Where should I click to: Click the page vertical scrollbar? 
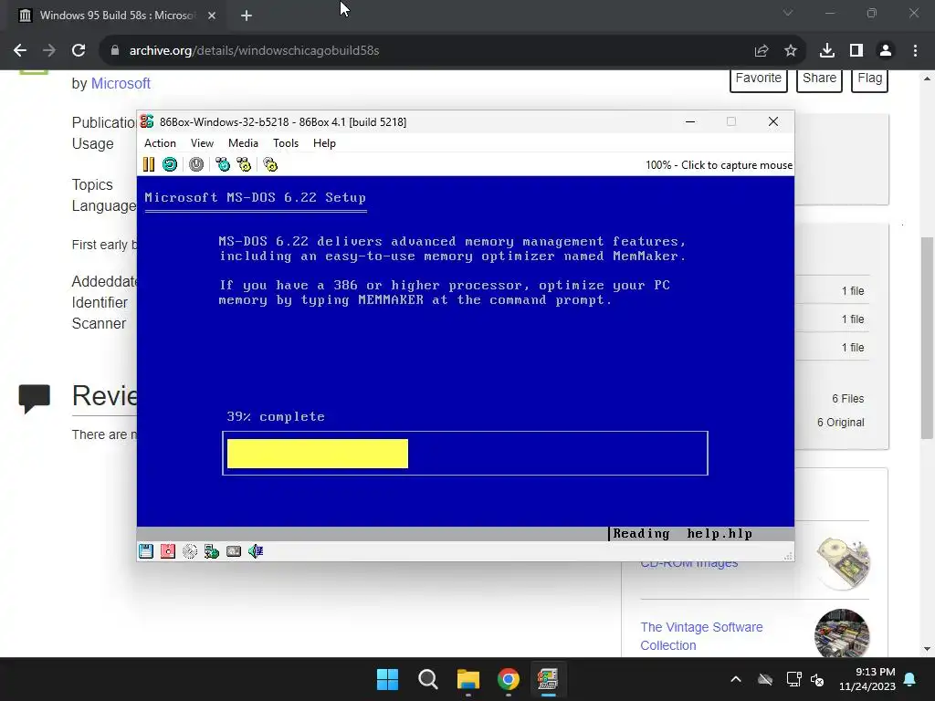coord(928,338)
